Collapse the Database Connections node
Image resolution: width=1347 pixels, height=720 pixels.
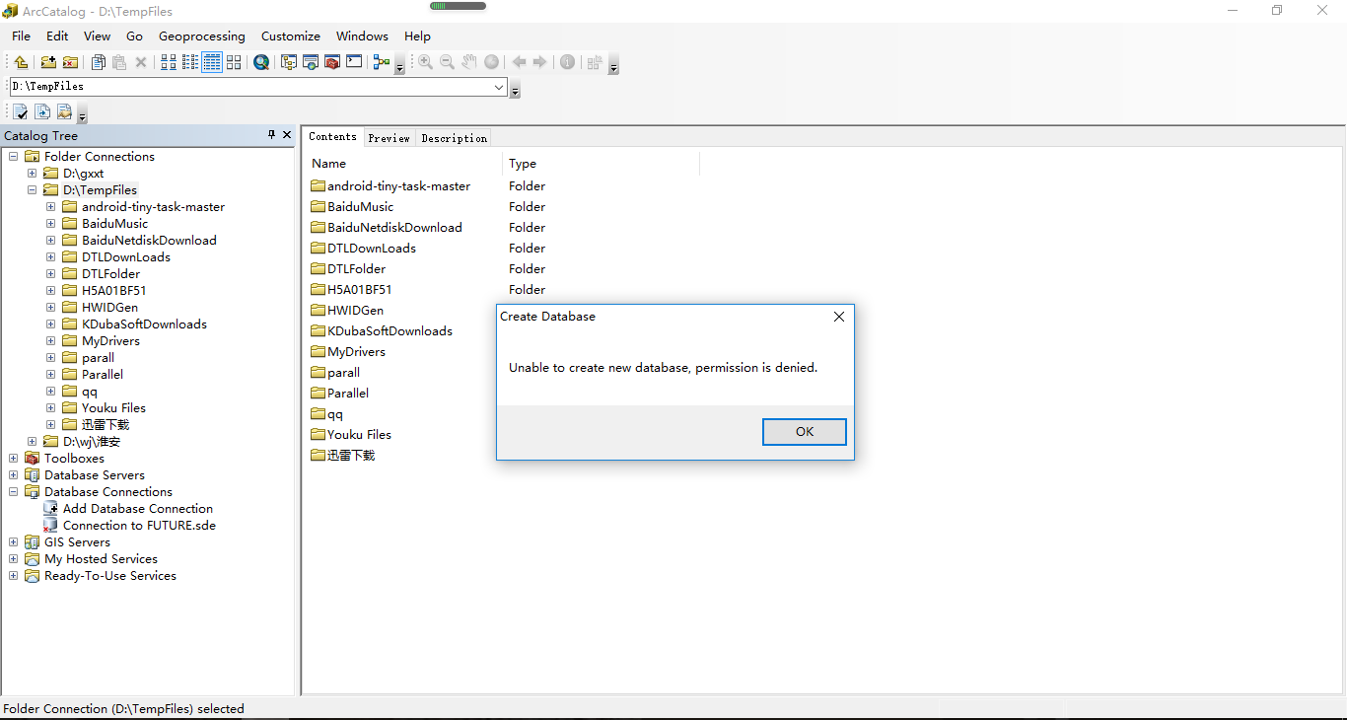[x=13, y=491]
